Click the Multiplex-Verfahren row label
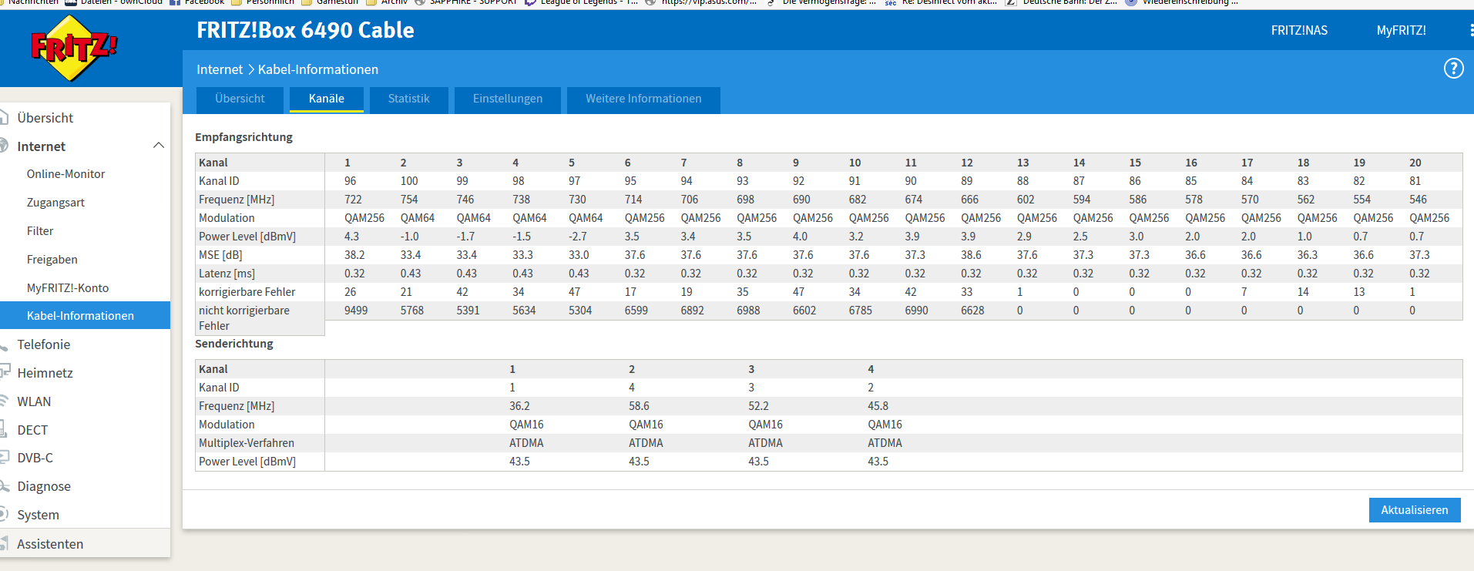Screen dimensions: 1474x571 pyautogui.click(x=247, y=443)
